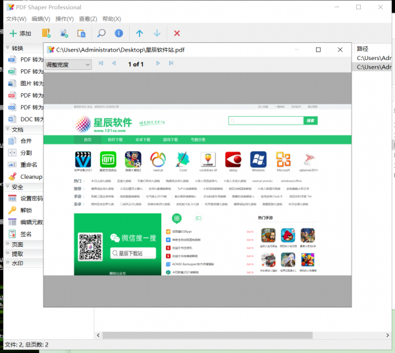Select the 编辑元数据 metadata tool
The image size is (395, 353).
click(25, 222)
